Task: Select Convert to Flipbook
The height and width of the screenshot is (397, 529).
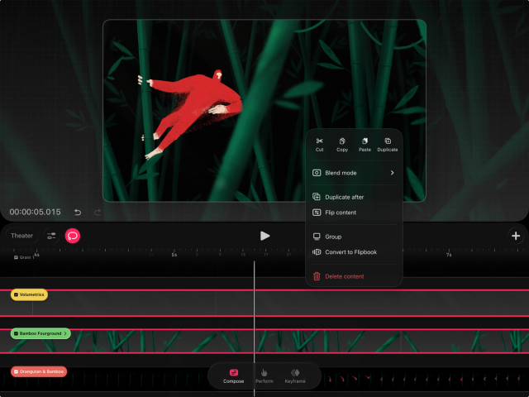Action: pyautogui.click(x=354, y=252)
